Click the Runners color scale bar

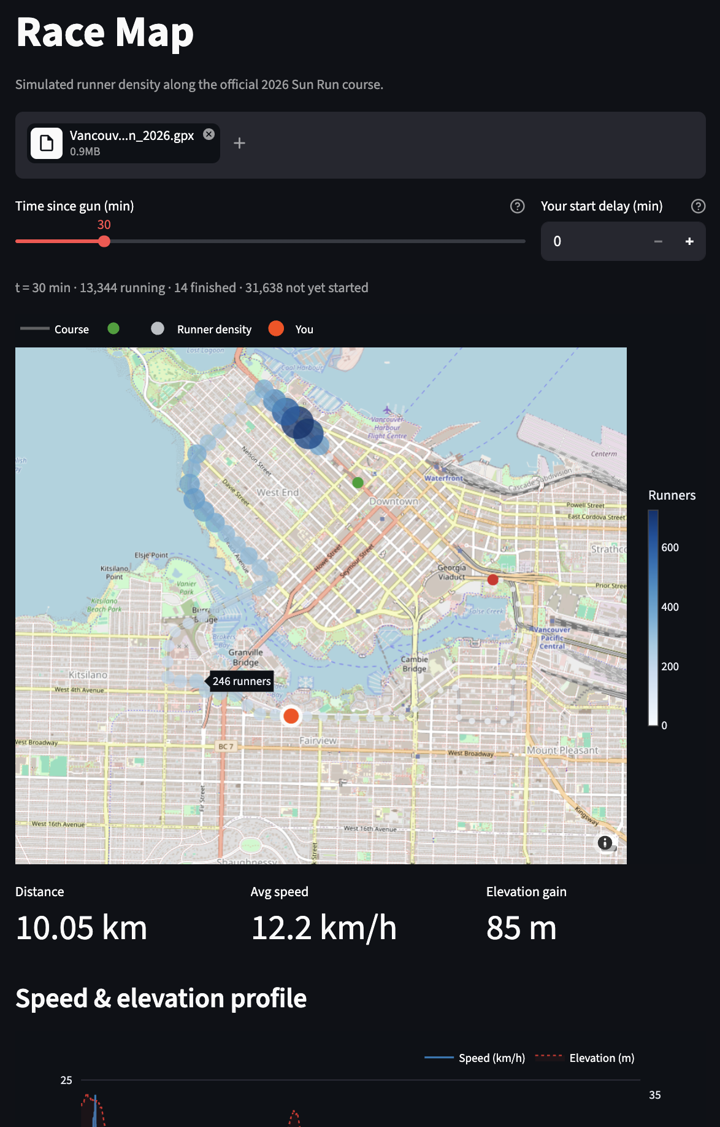[x=653, y=618]
